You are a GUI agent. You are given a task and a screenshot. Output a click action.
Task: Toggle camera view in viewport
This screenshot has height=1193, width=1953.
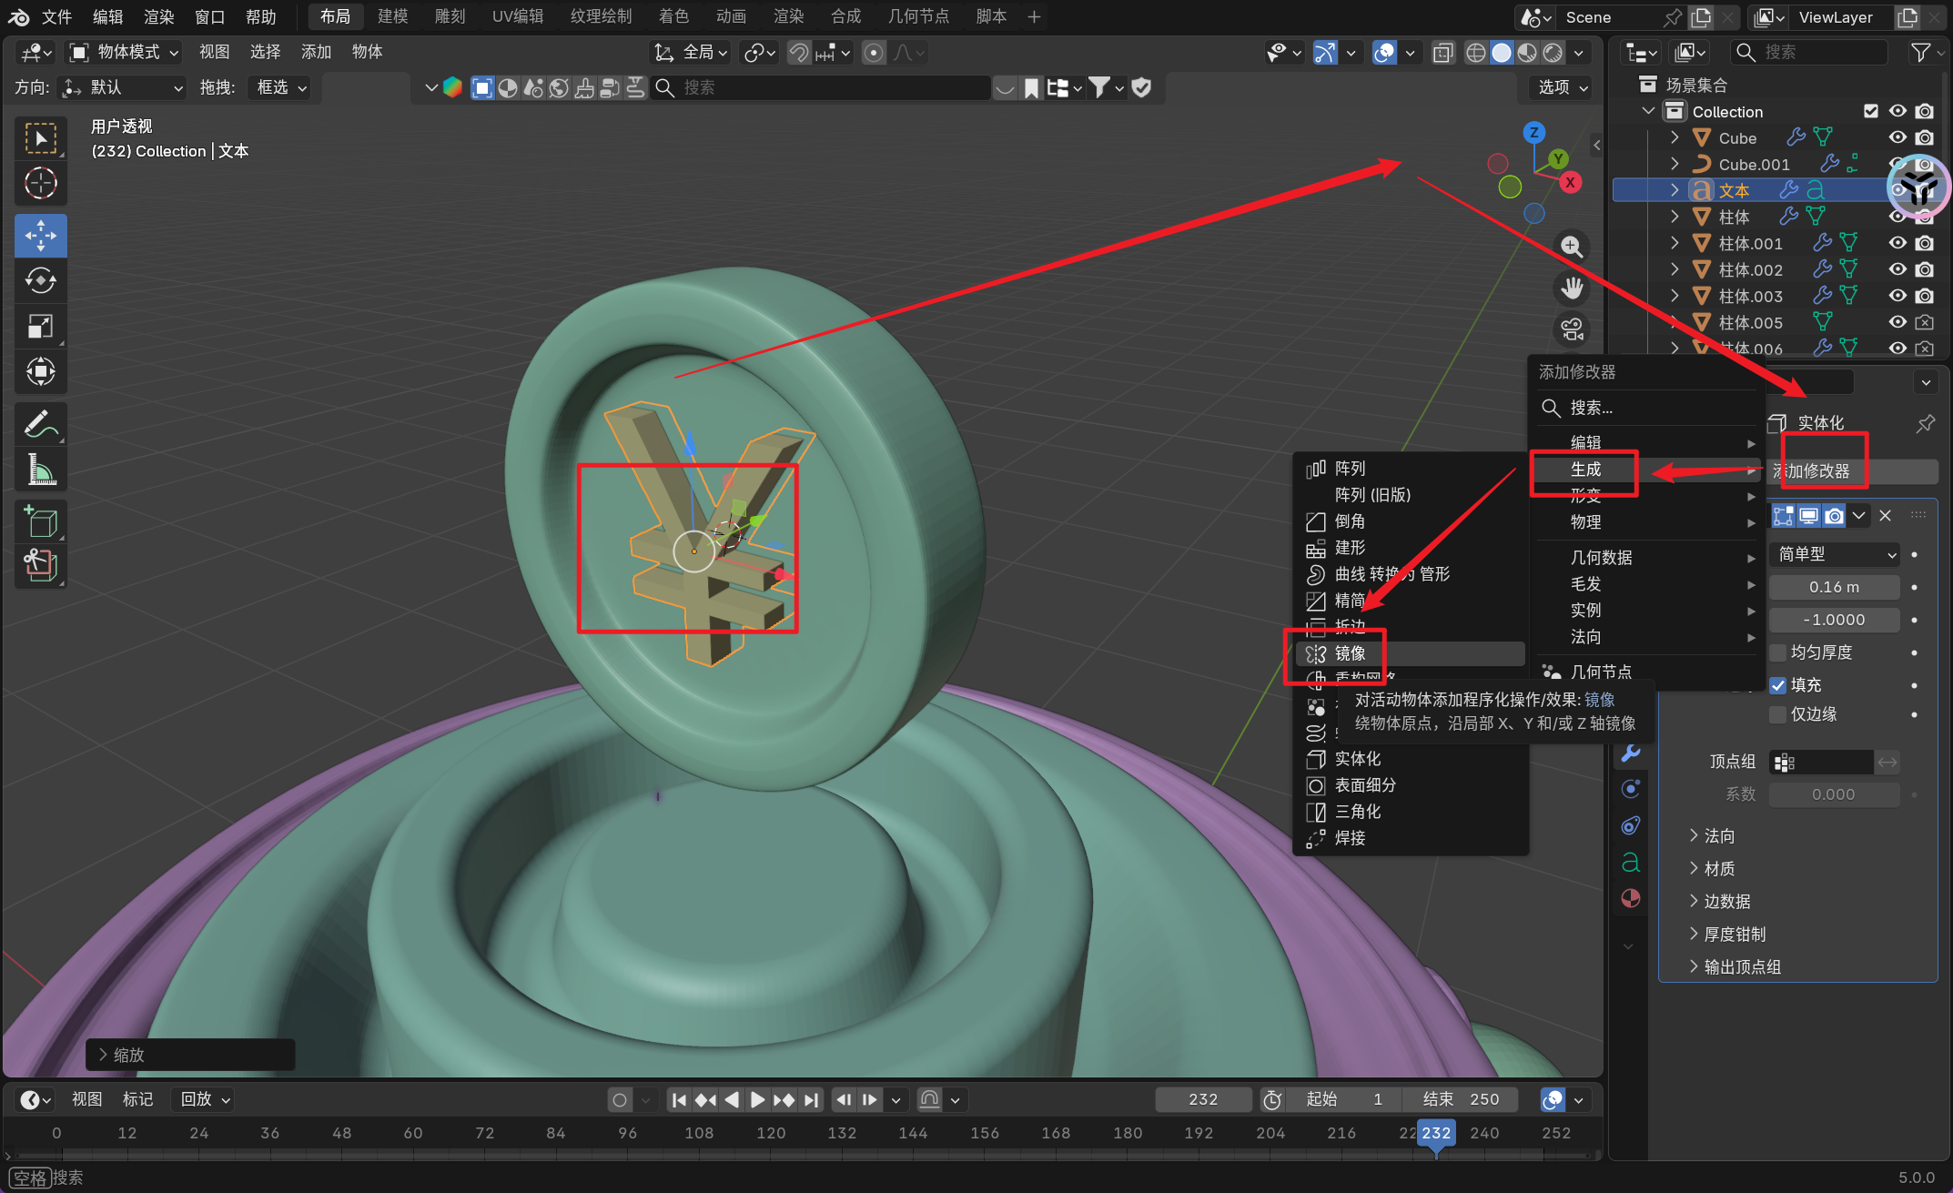click(1572, 329)
